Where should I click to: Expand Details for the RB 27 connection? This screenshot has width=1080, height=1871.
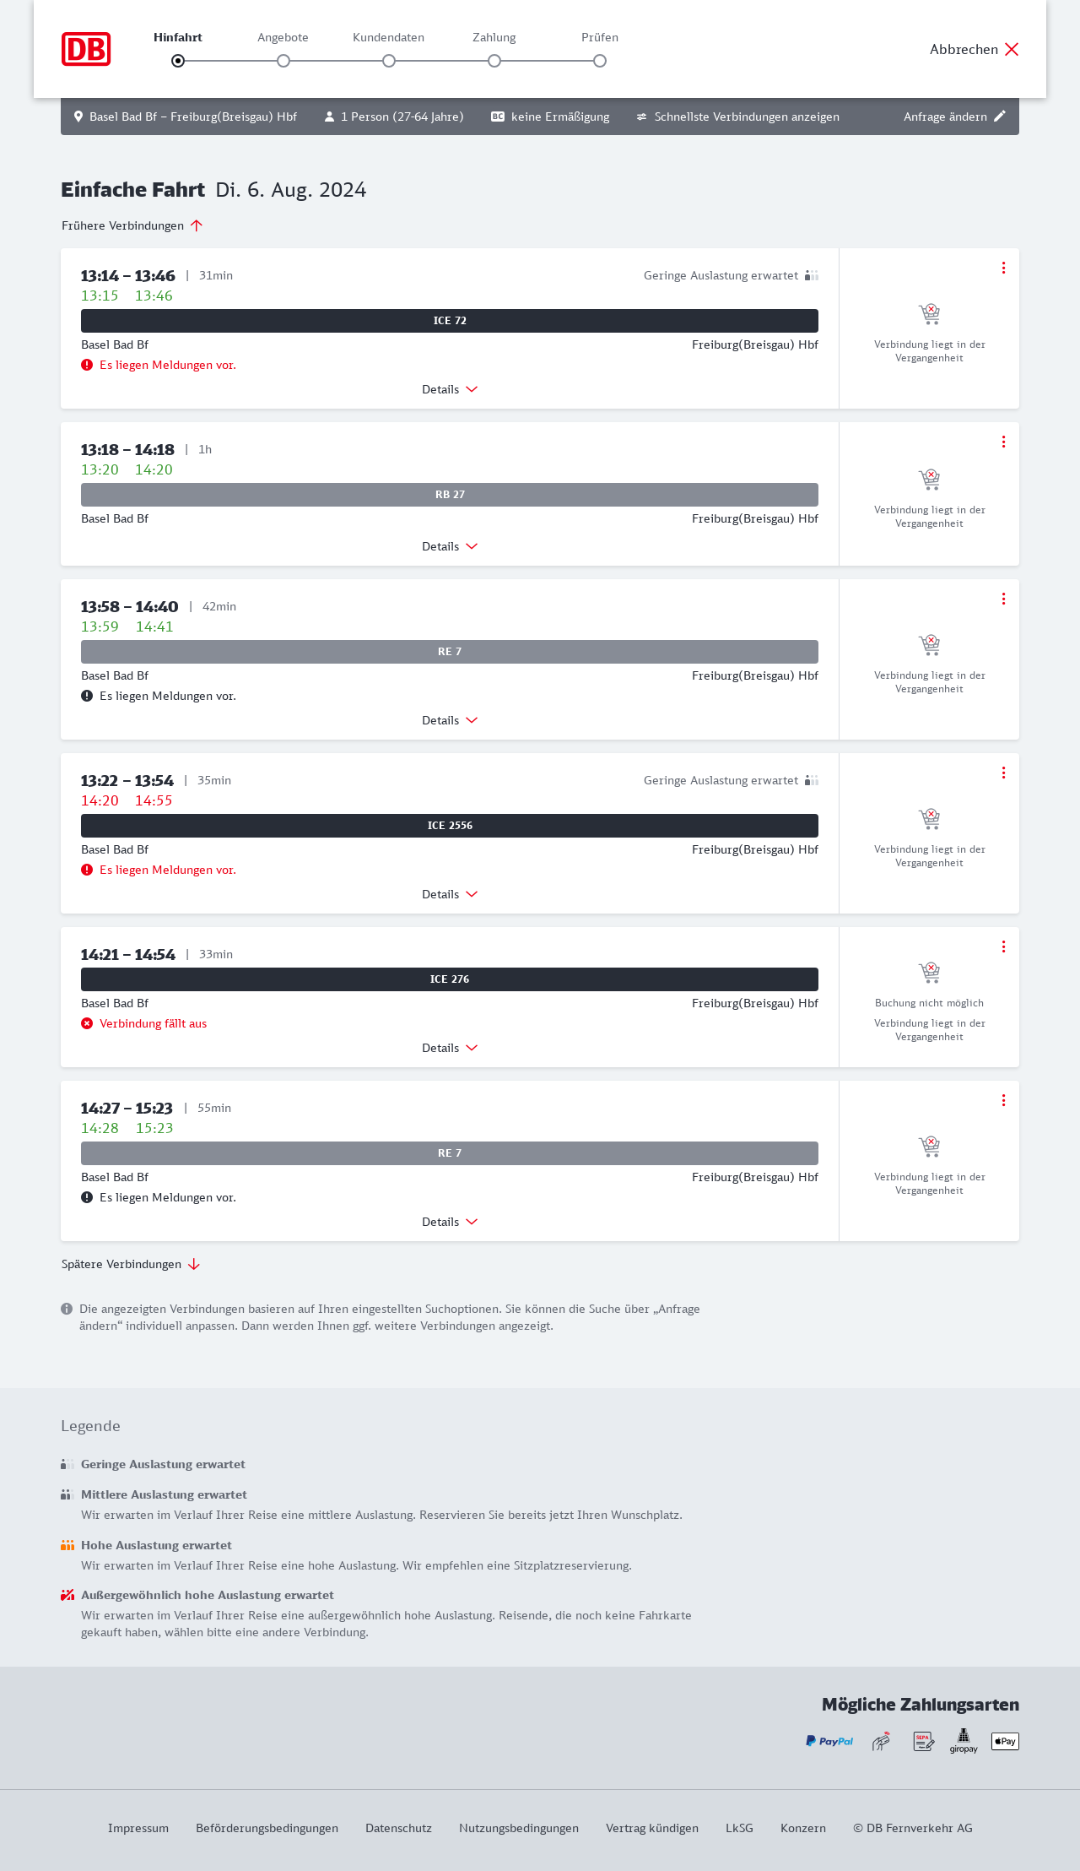(x=450, y=546)
